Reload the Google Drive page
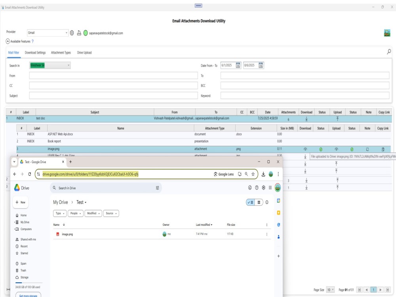 (30, 174)
